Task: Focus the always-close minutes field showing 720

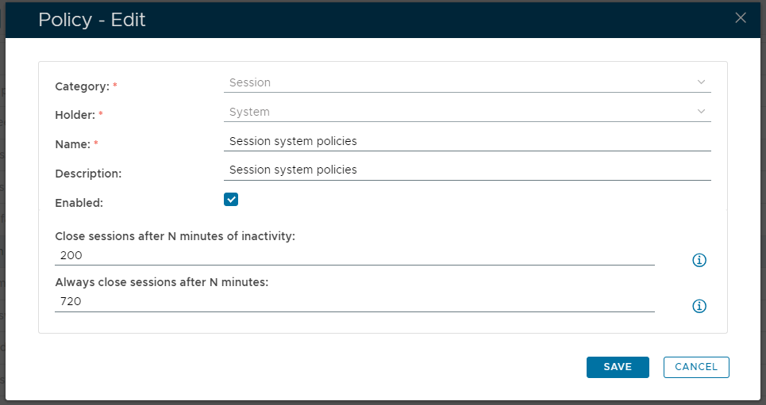Action: [x=354, y=301]
